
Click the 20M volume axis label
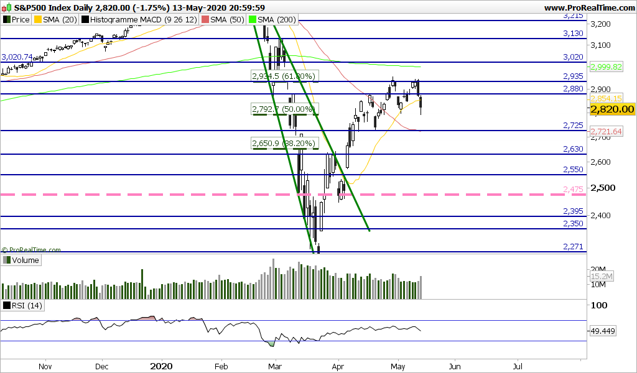(x=598, y=269)
